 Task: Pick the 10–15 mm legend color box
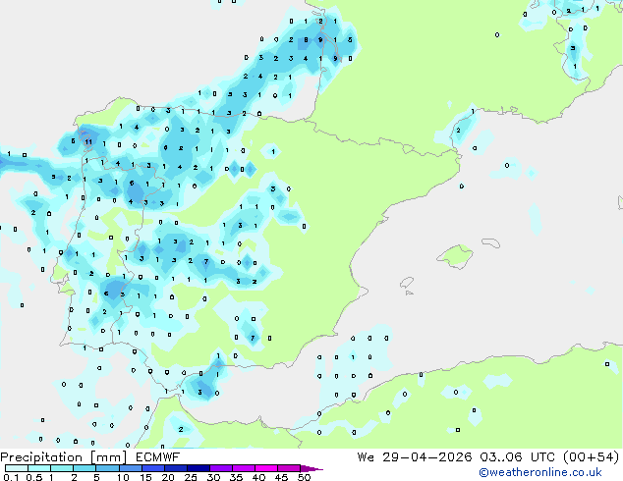[131, 468]
